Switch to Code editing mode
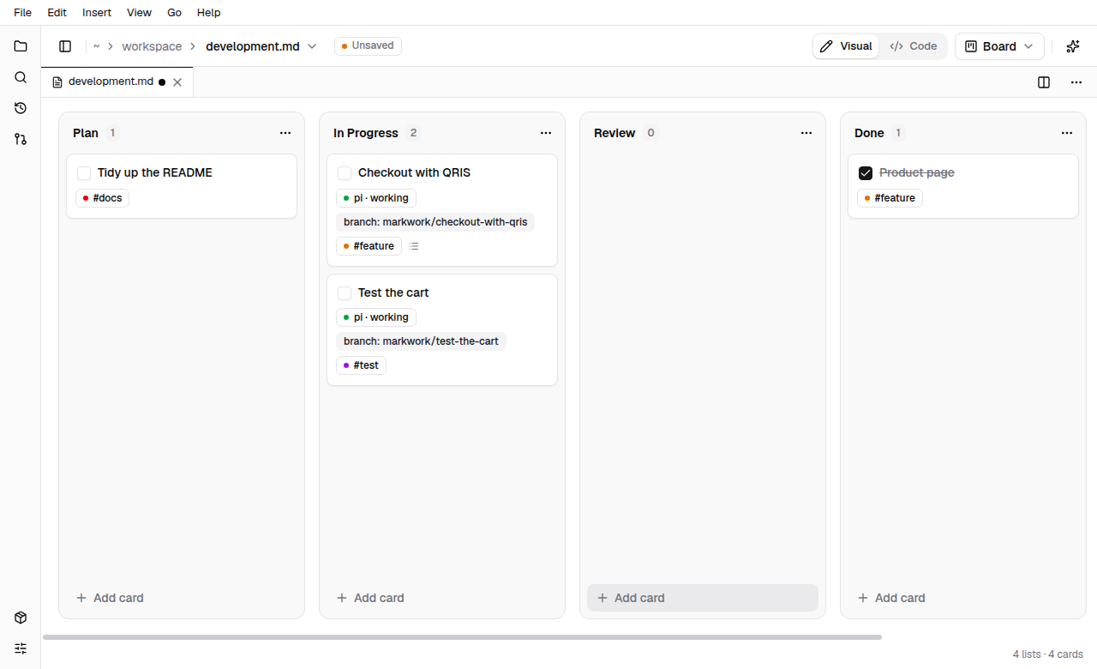 point(914,46)
